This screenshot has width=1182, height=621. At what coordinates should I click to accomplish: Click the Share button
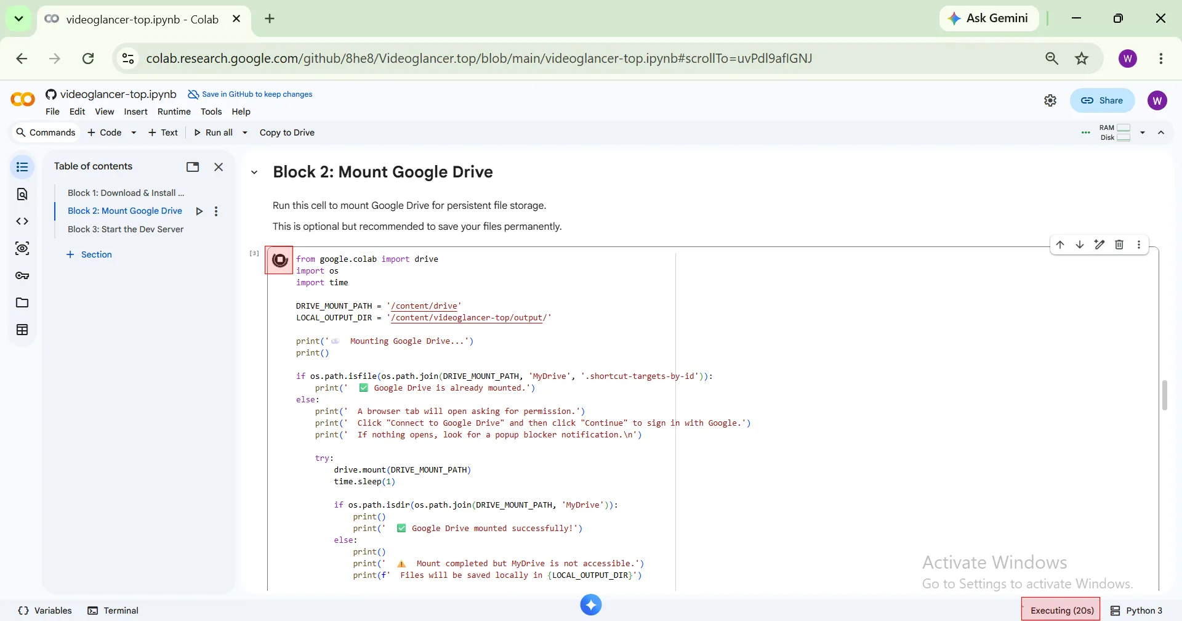(x=1103, y=100)
